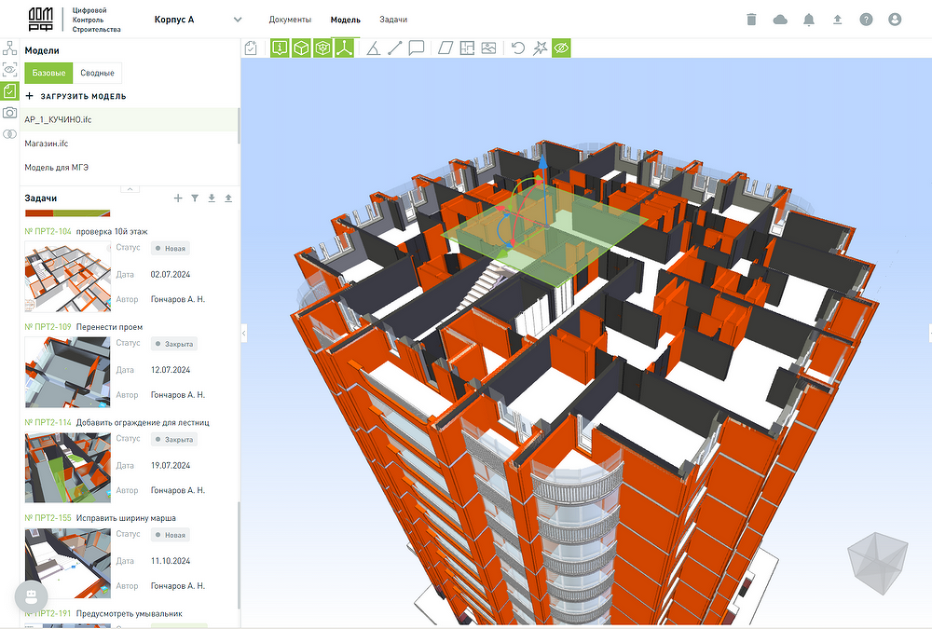Open the help question mark icon
This screenshot has width=932, height=629.
tap(866, 20)
